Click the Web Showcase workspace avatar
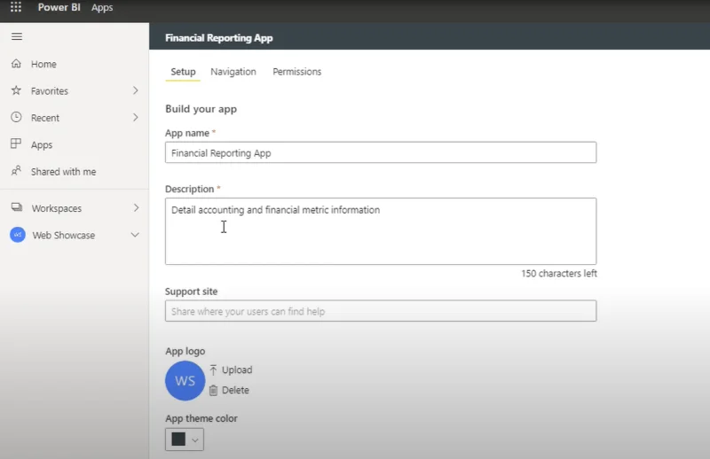 coord(18,235)
